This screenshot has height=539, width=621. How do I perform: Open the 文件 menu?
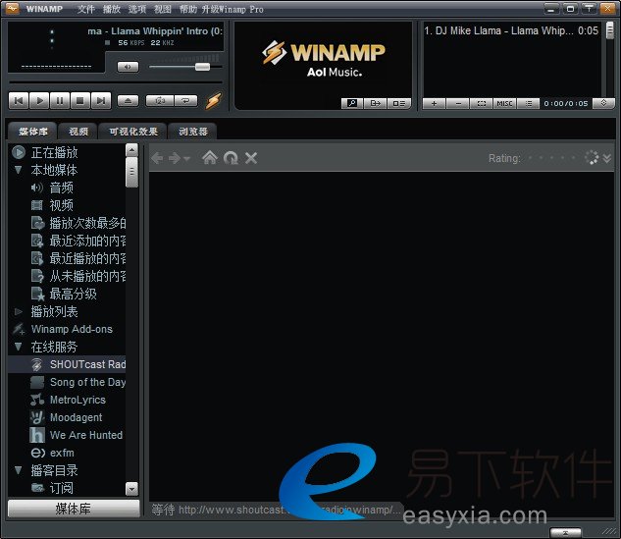click(86, 9)
